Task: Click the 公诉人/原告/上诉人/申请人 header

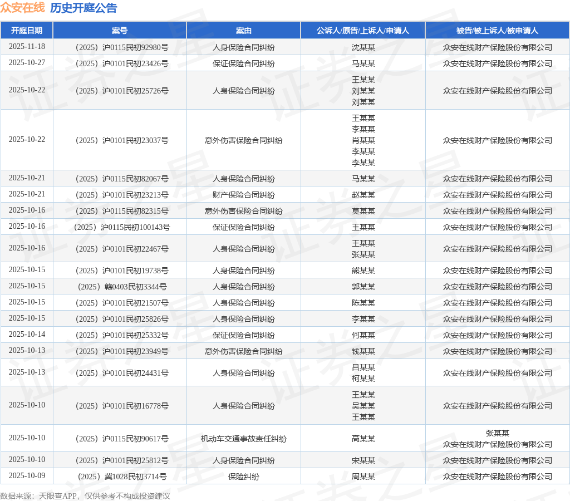Action: point(363,31)
